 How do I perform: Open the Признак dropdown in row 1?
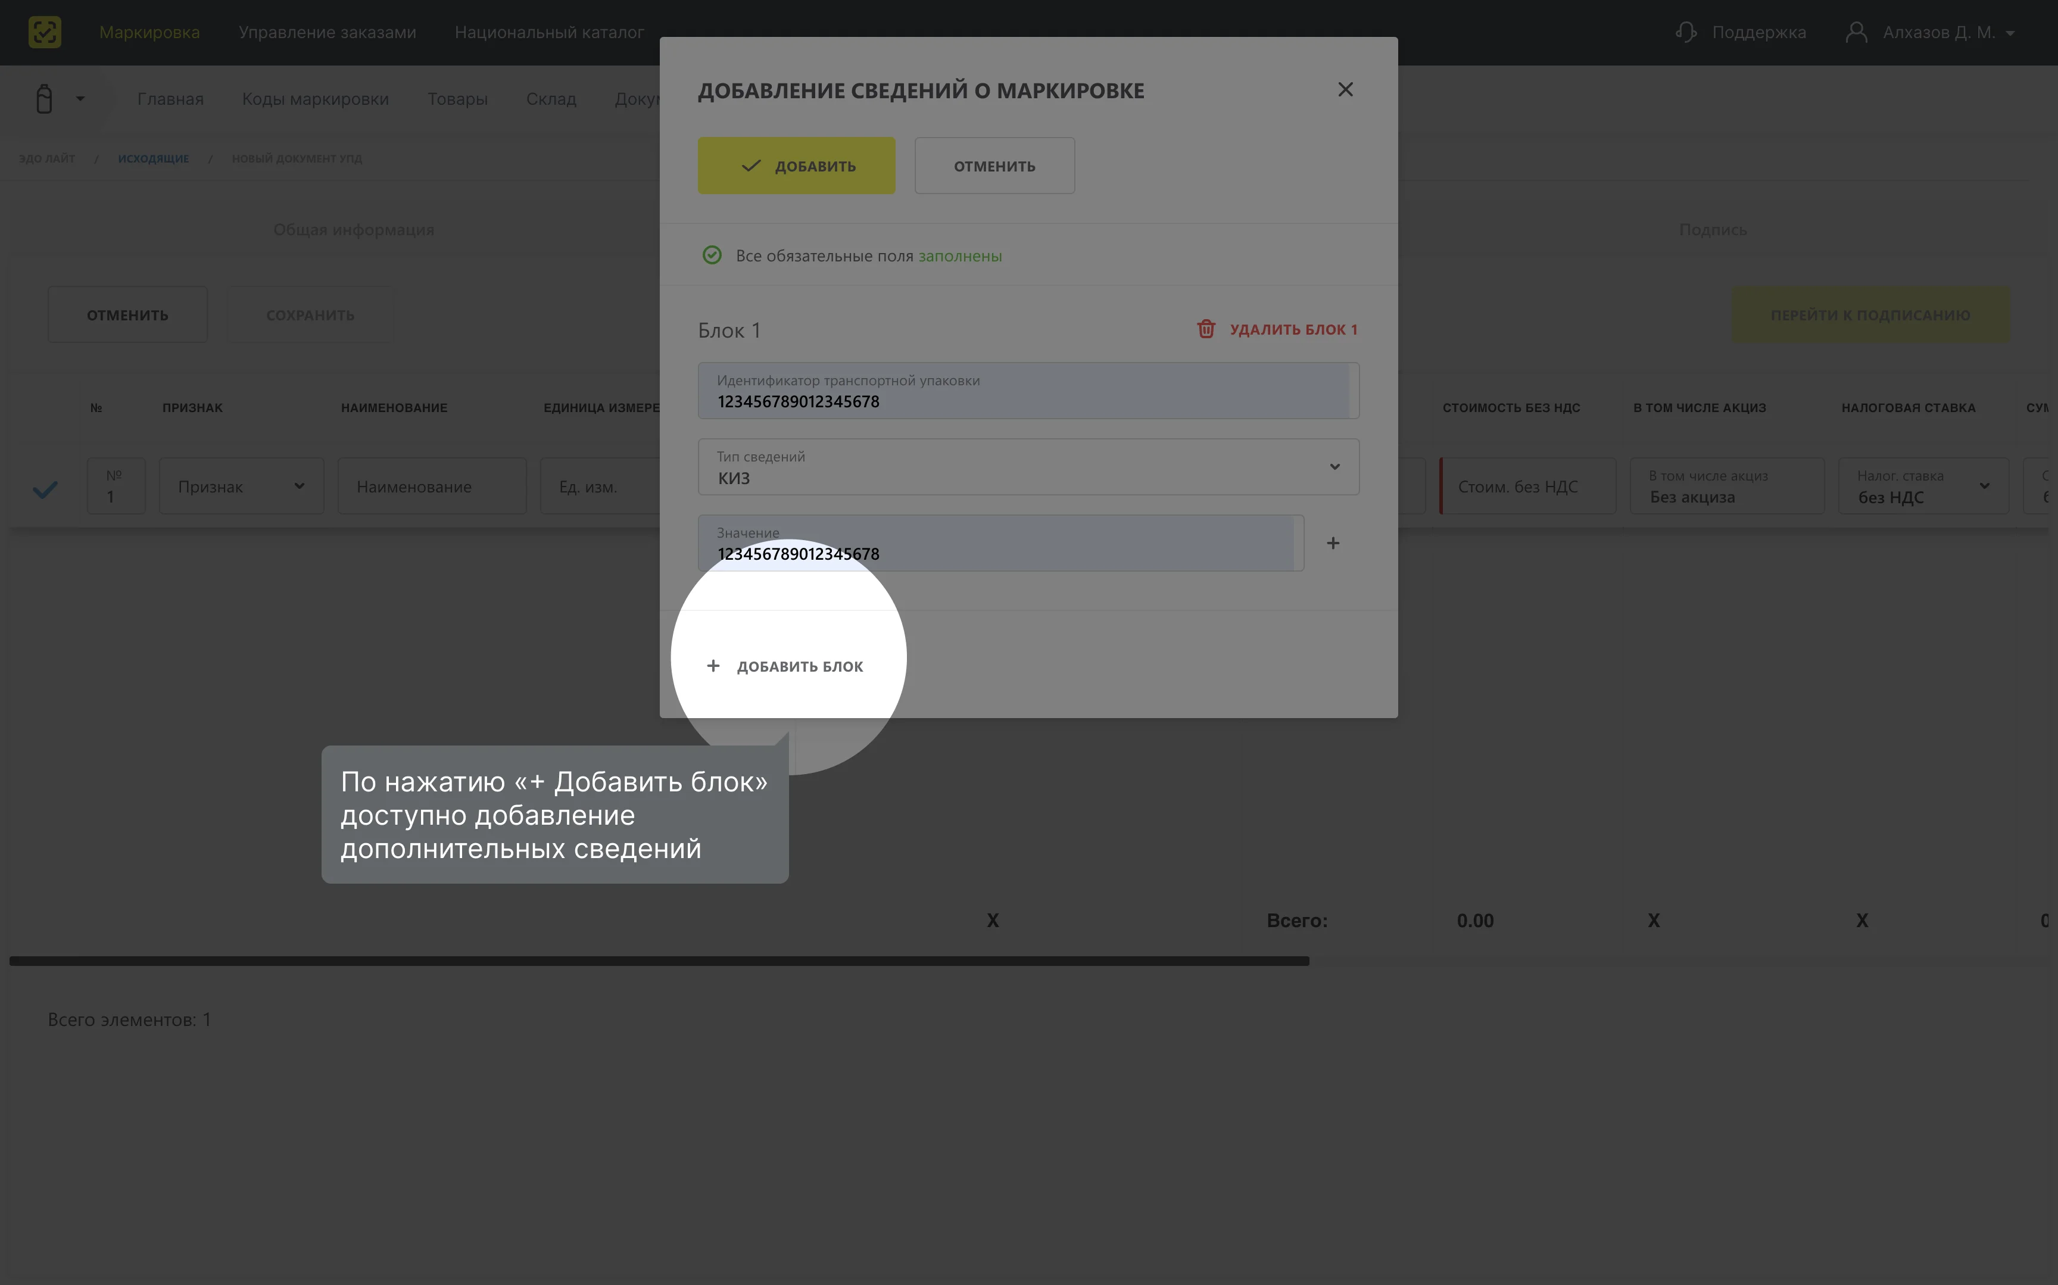tap(241, 486)
